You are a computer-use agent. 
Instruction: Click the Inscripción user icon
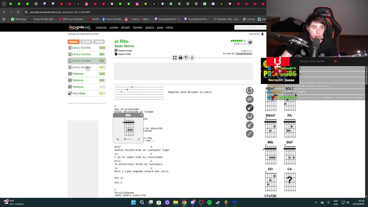[x=262, y=34]
